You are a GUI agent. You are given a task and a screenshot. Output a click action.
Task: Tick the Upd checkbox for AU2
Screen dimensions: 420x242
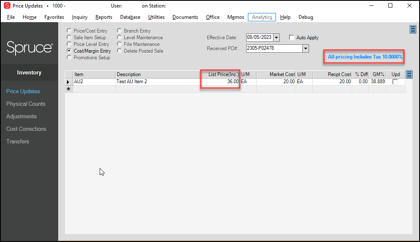tap(395, 82)
